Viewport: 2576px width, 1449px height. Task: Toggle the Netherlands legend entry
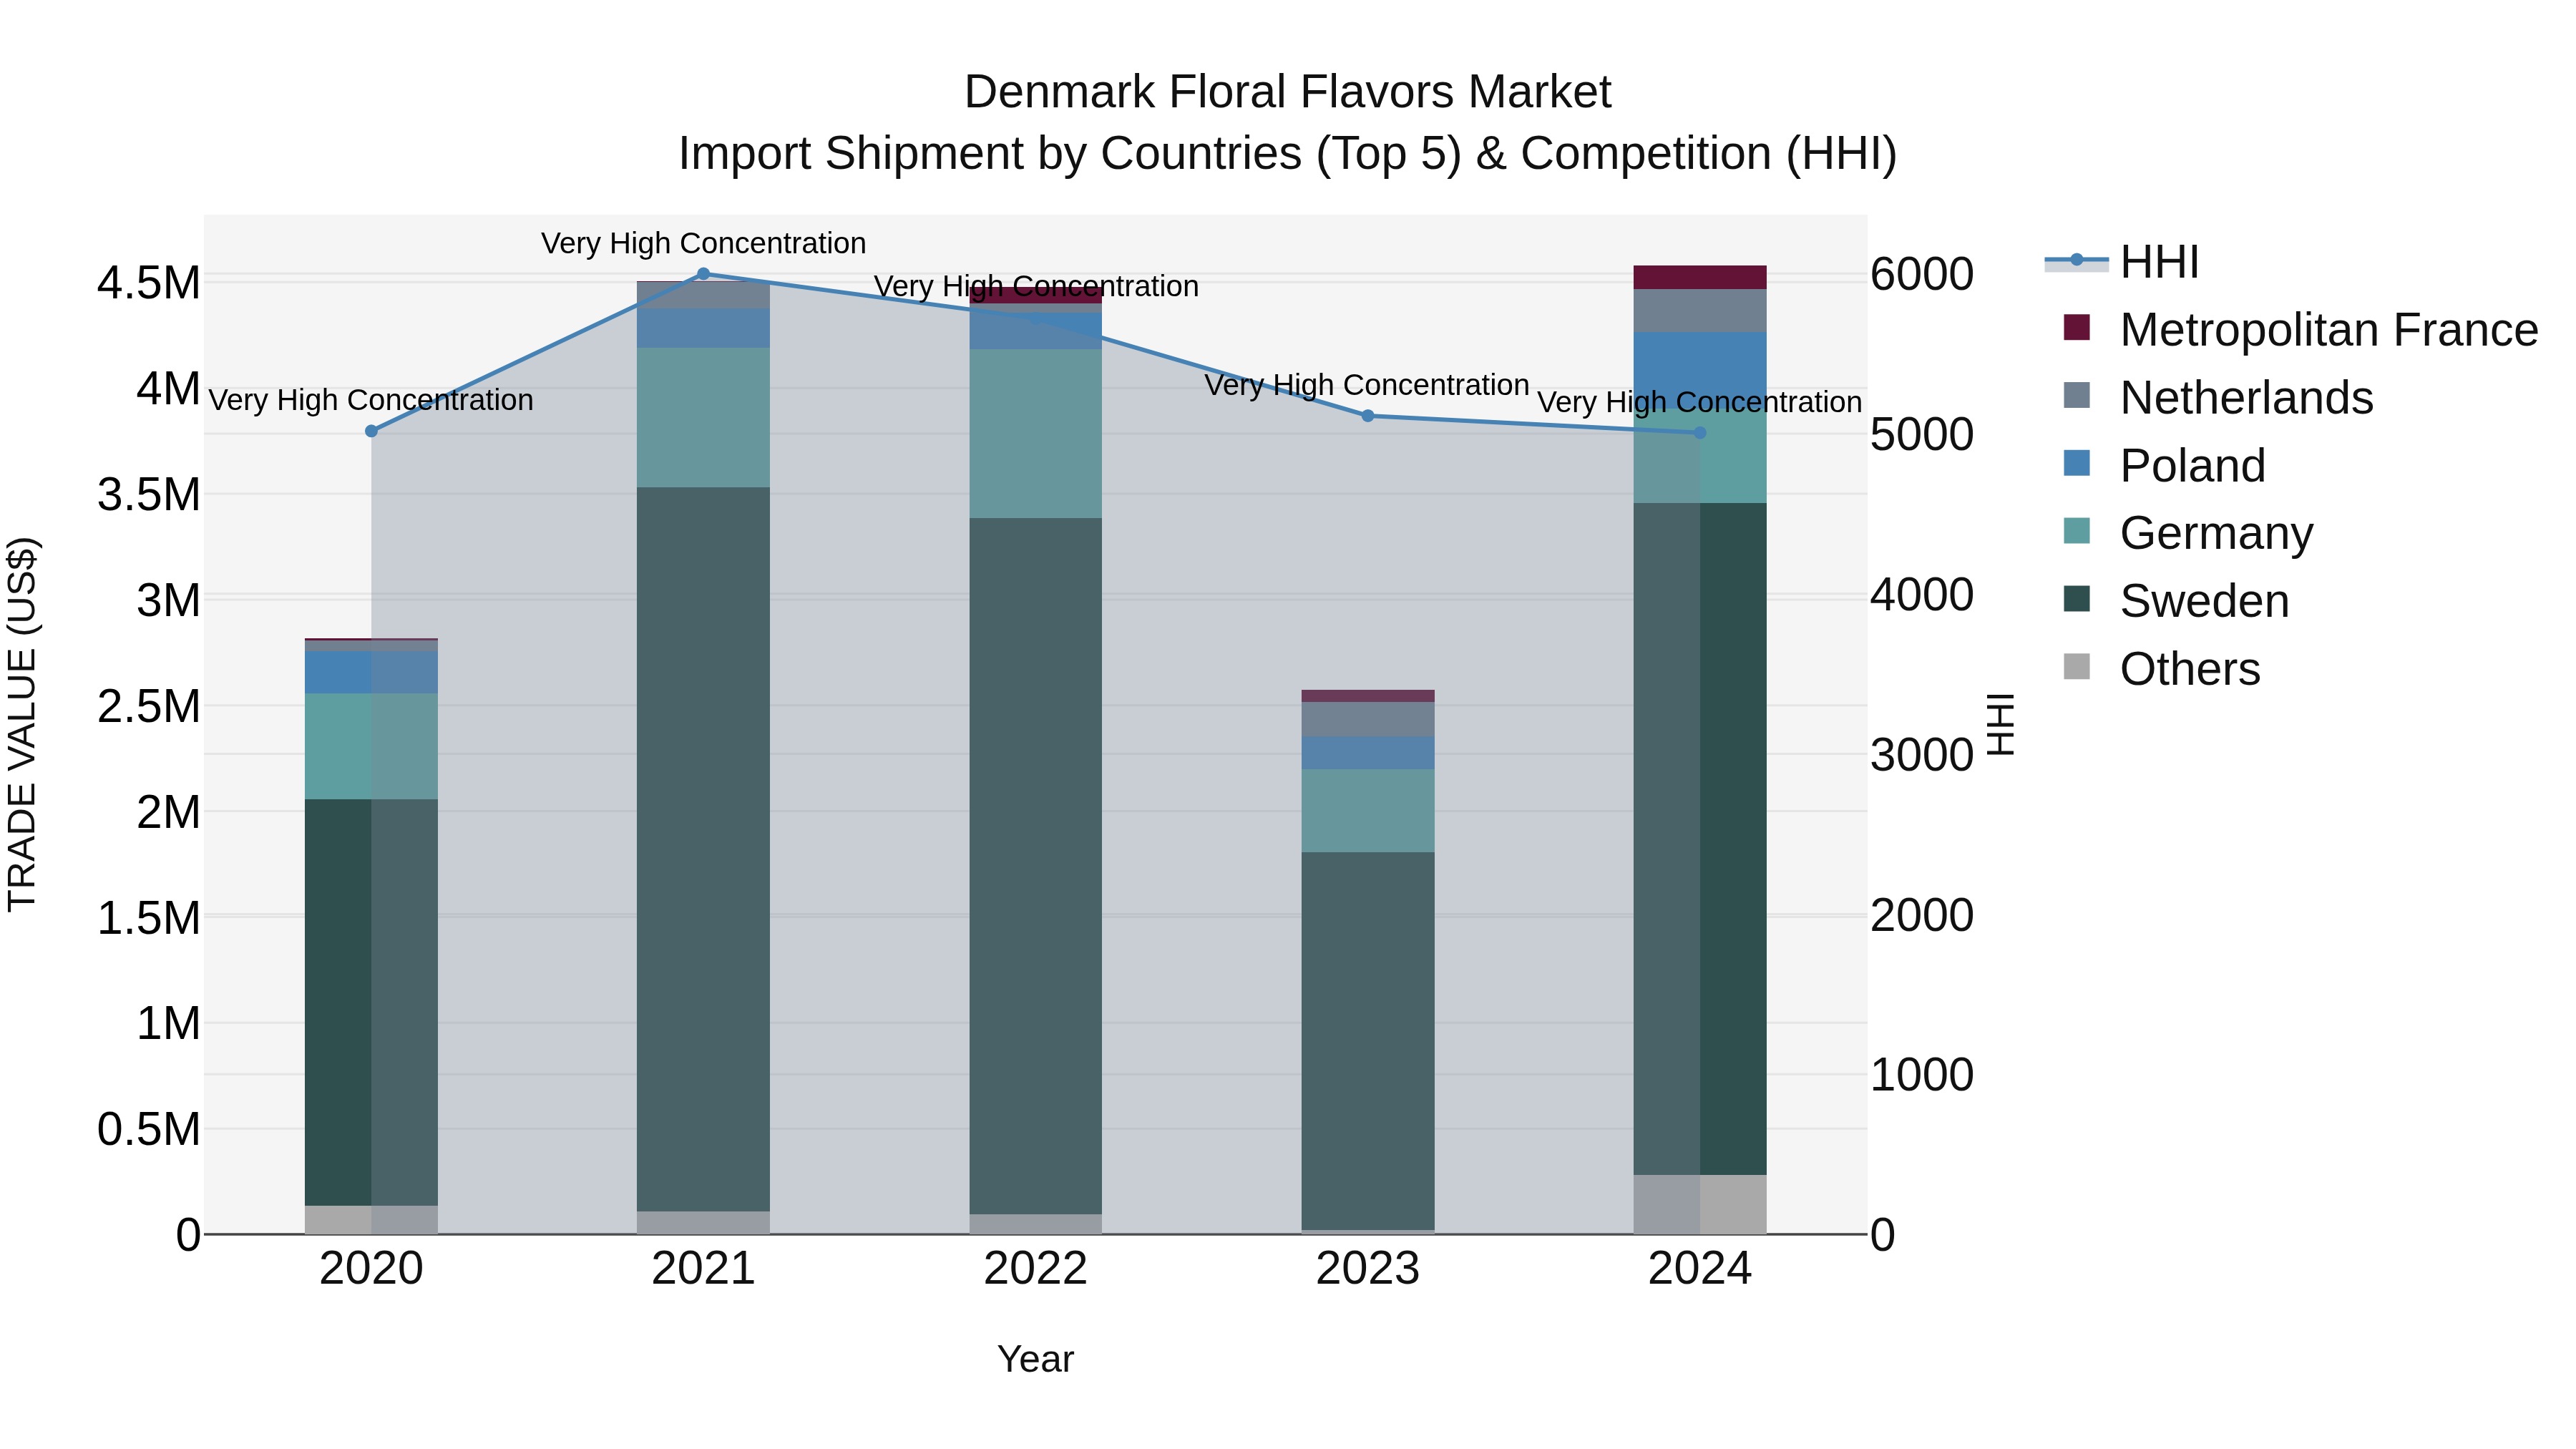point(2218,398)
